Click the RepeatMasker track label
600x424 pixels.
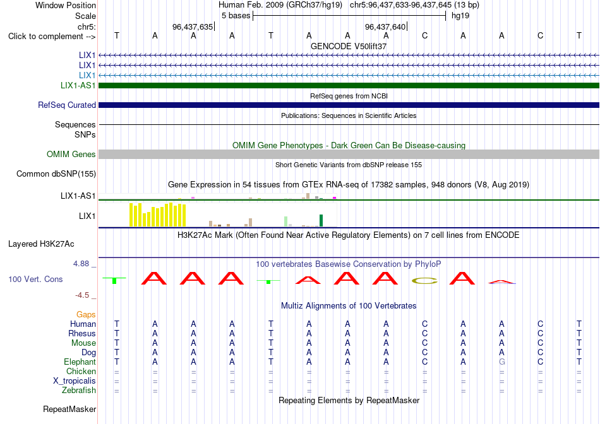click(69, 409)
